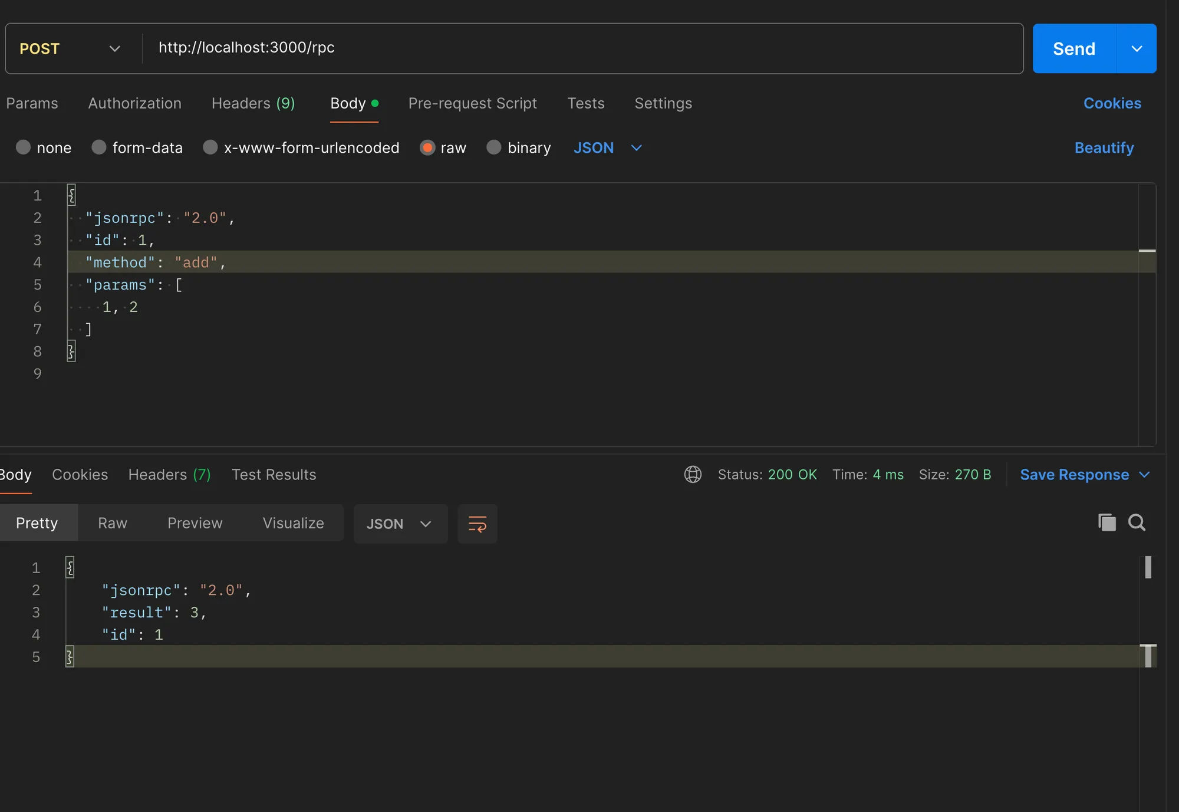Select the form-data radio button
The width and height of the screenshot is (1179, 812).
click(99, 147)
